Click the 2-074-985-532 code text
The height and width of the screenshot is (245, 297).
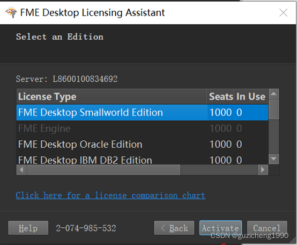(x=86, y=228)
